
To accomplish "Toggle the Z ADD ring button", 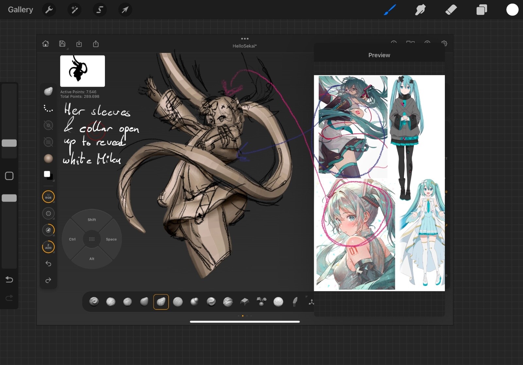I will pyautogui.click(x=48, y=247).
